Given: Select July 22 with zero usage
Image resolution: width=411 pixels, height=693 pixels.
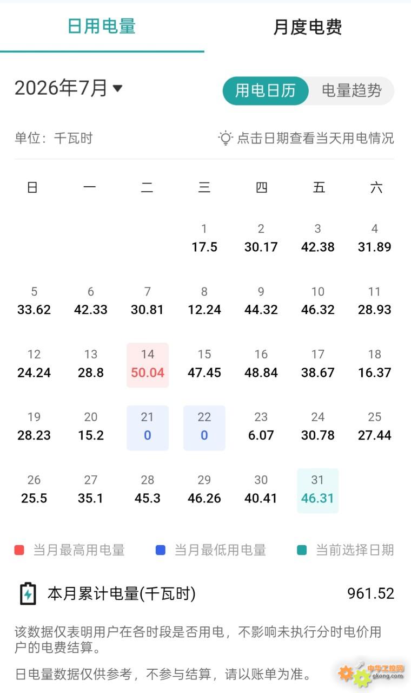Looking at the screenshot, I should 204,428.
